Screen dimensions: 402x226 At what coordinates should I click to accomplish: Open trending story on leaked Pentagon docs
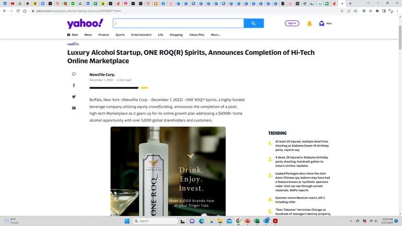303,182
